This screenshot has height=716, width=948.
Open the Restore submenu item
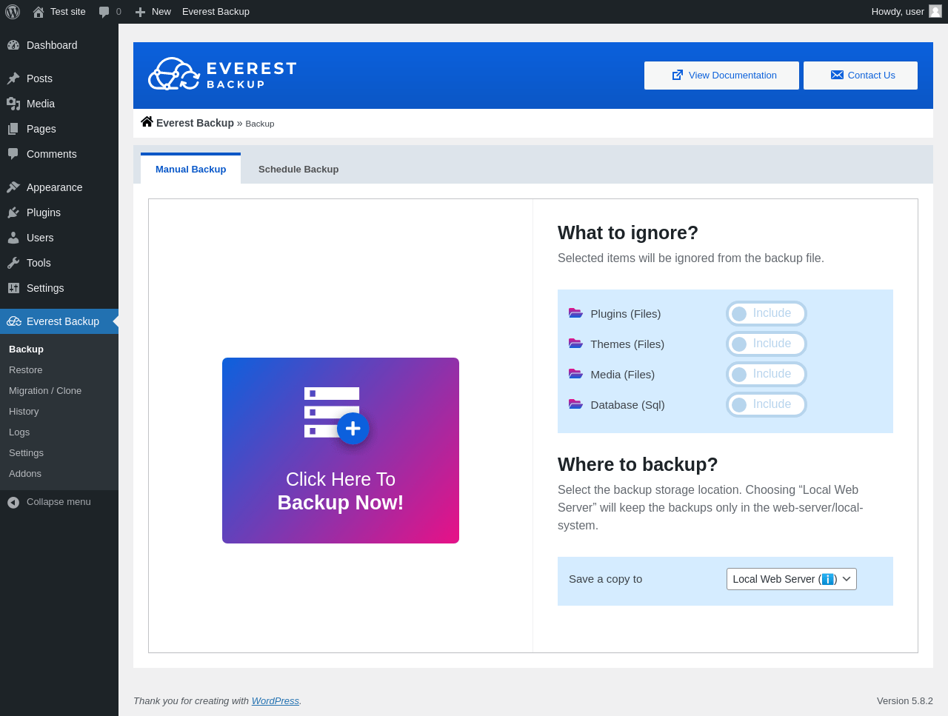[x=59, y=370]
